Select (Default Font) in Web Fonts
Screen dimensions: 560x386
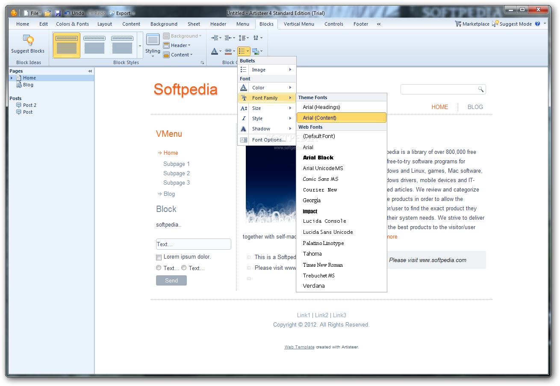point(342,136)
